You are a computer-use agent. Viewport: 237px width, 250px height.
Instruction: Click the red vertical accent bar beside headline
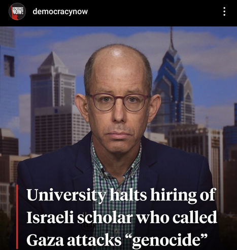[17, 217]
